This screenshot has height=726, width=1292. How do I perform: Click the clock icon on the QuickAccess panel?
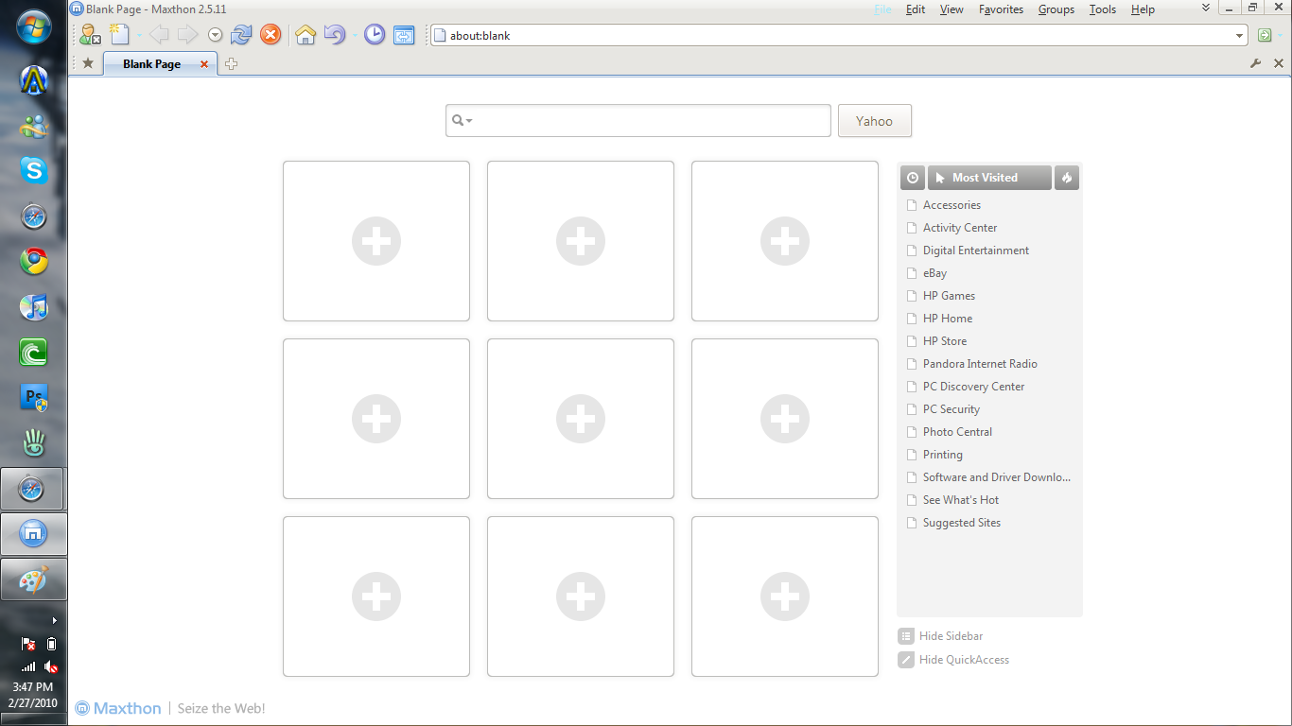coord(912,178)
